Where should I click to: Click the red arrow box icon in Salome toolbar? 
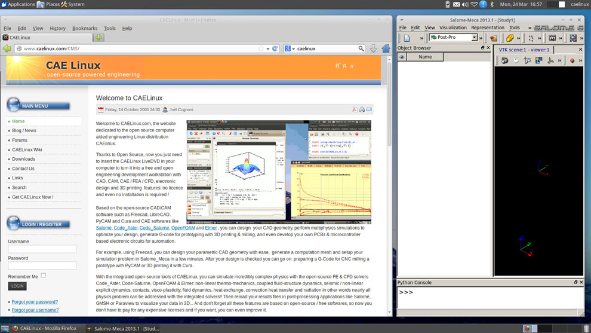click(x=493, y=38)
